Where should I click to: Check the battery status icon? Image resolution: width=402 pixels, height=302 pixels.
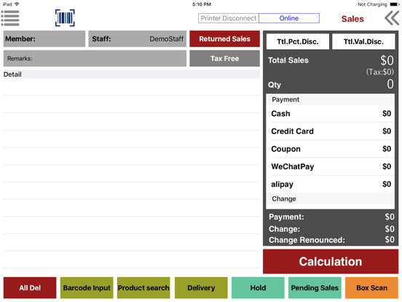tap(394, 4)
